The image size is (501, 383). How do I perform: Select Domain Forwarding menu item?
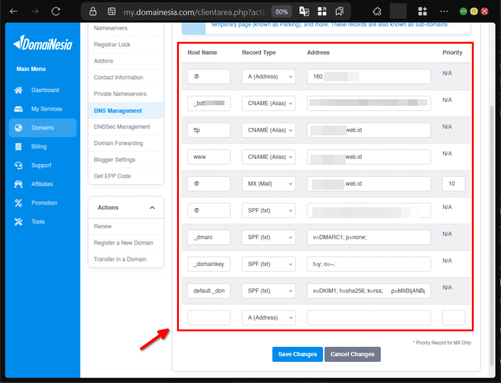tap(120, 143)
